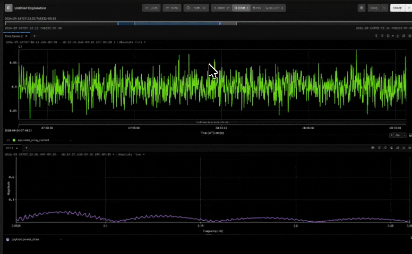Toggle the sidebar panel icon beside Untitled Exploration
The width and height of the screenshot is (412, 254).
click(x=8, y=8)
